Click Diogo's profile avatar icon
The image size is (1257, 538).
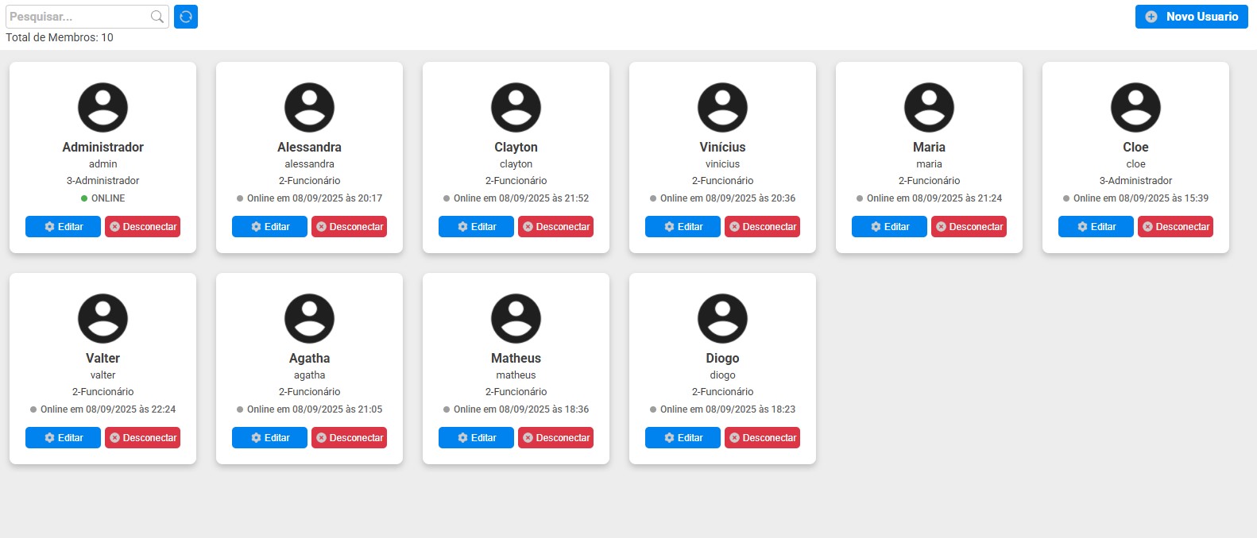722,318
